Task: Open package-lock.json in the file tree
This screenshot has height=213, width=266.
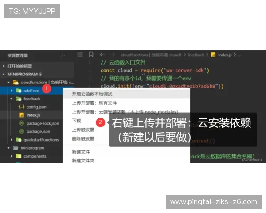Action: tap(43, 123)
